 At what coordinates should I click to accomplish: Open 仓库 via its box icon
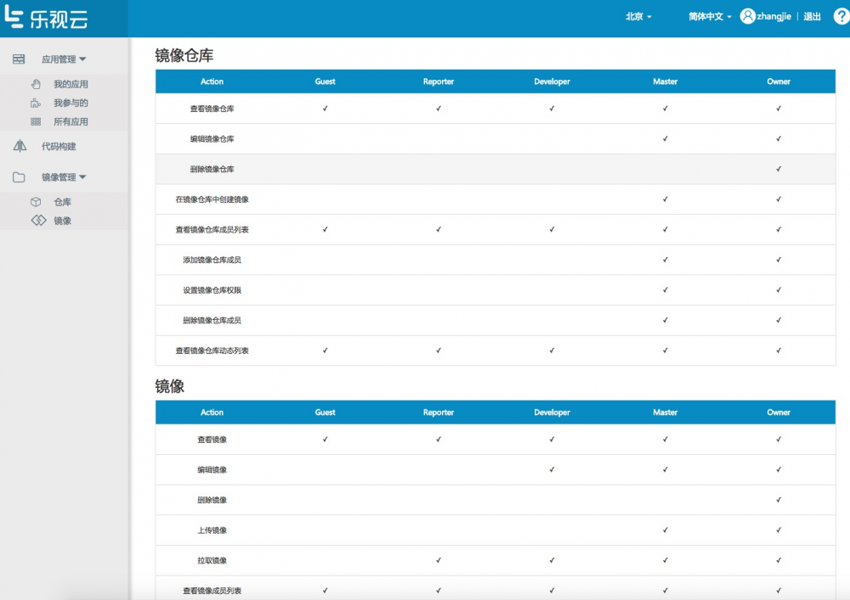[x=37, y=201]
